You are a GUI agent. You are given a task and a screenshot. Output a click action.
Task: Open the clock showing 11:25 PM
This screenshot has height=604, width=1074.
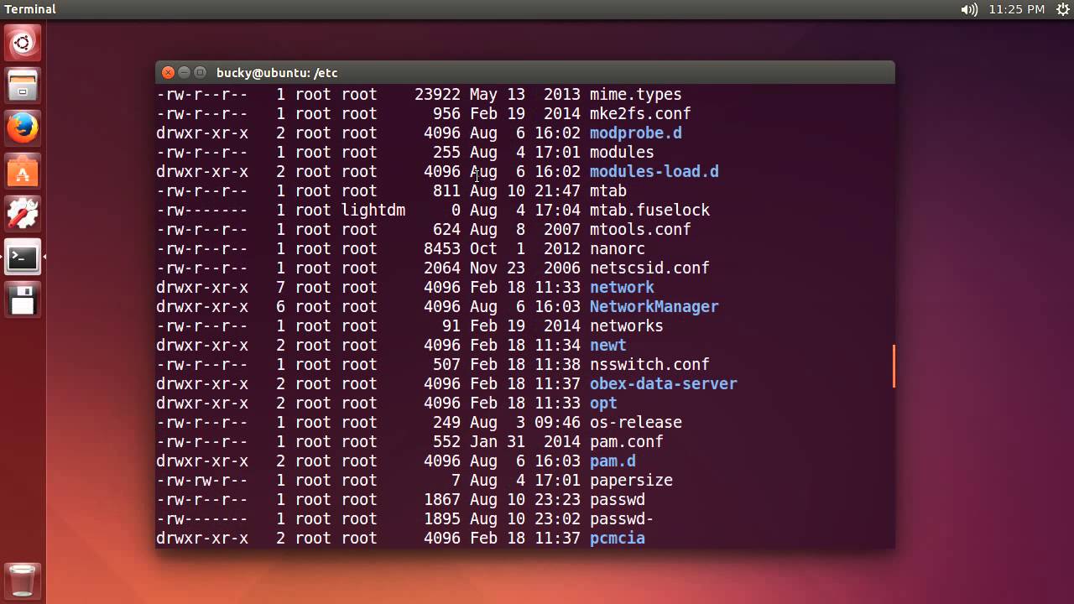1016,9
